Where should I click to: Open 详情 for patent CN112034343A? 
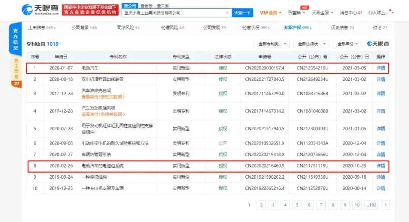[381, 143]
